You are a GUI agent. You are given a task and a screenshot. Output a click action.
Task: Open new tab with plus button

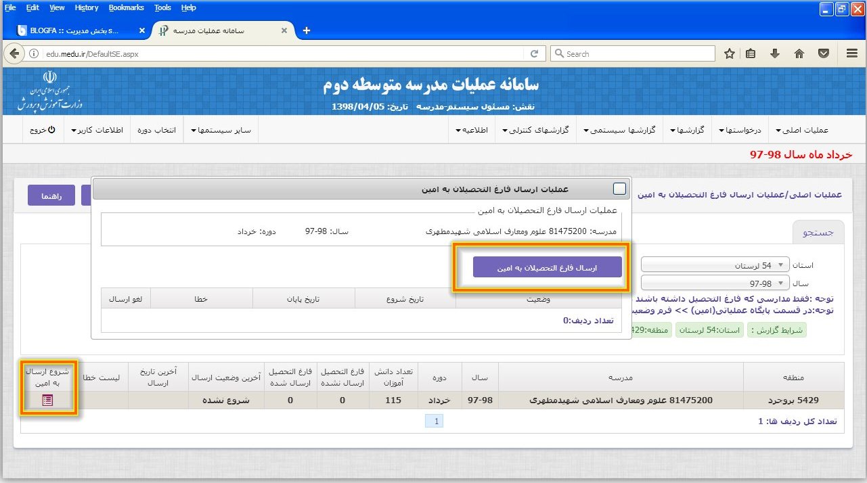(307, 30)
